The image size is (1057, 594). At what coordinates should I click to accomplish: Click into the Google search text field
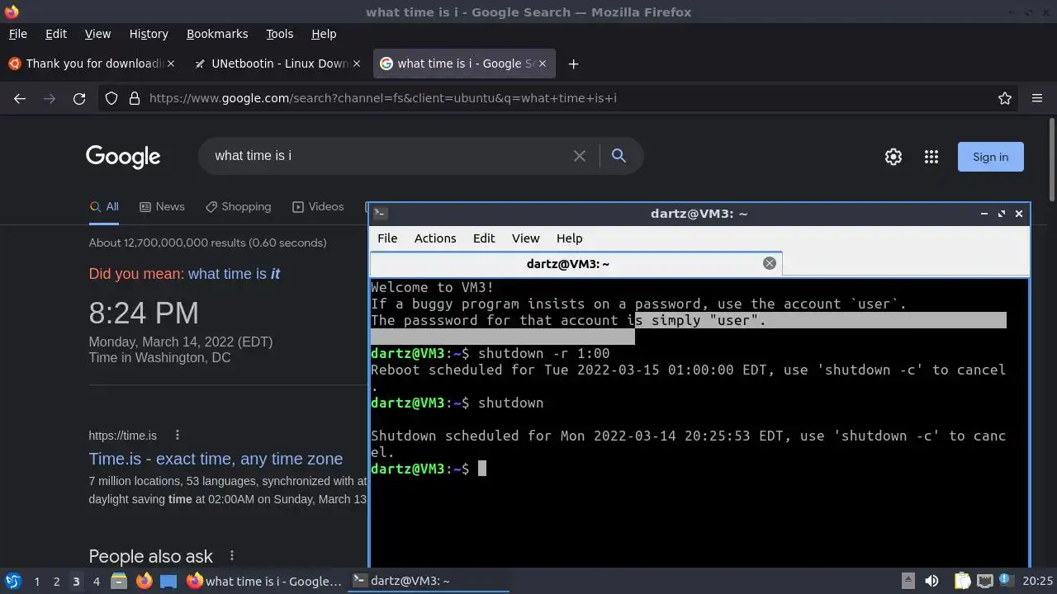tap(388, 156)
